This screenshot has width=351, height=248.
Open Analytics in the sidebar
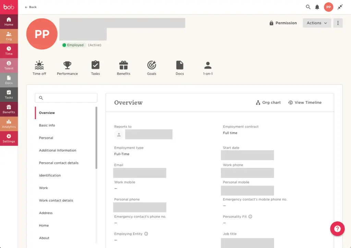(9, 124)
